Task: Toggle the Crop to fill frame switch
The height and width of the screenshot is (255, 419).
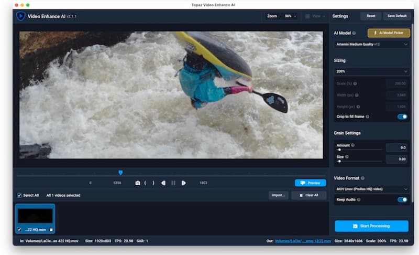Action: [x=402, y=116]
